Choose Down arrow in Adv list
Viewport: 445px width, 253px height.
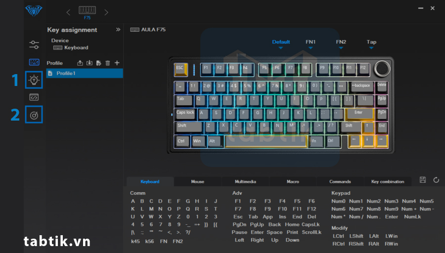tap(292, 240)
